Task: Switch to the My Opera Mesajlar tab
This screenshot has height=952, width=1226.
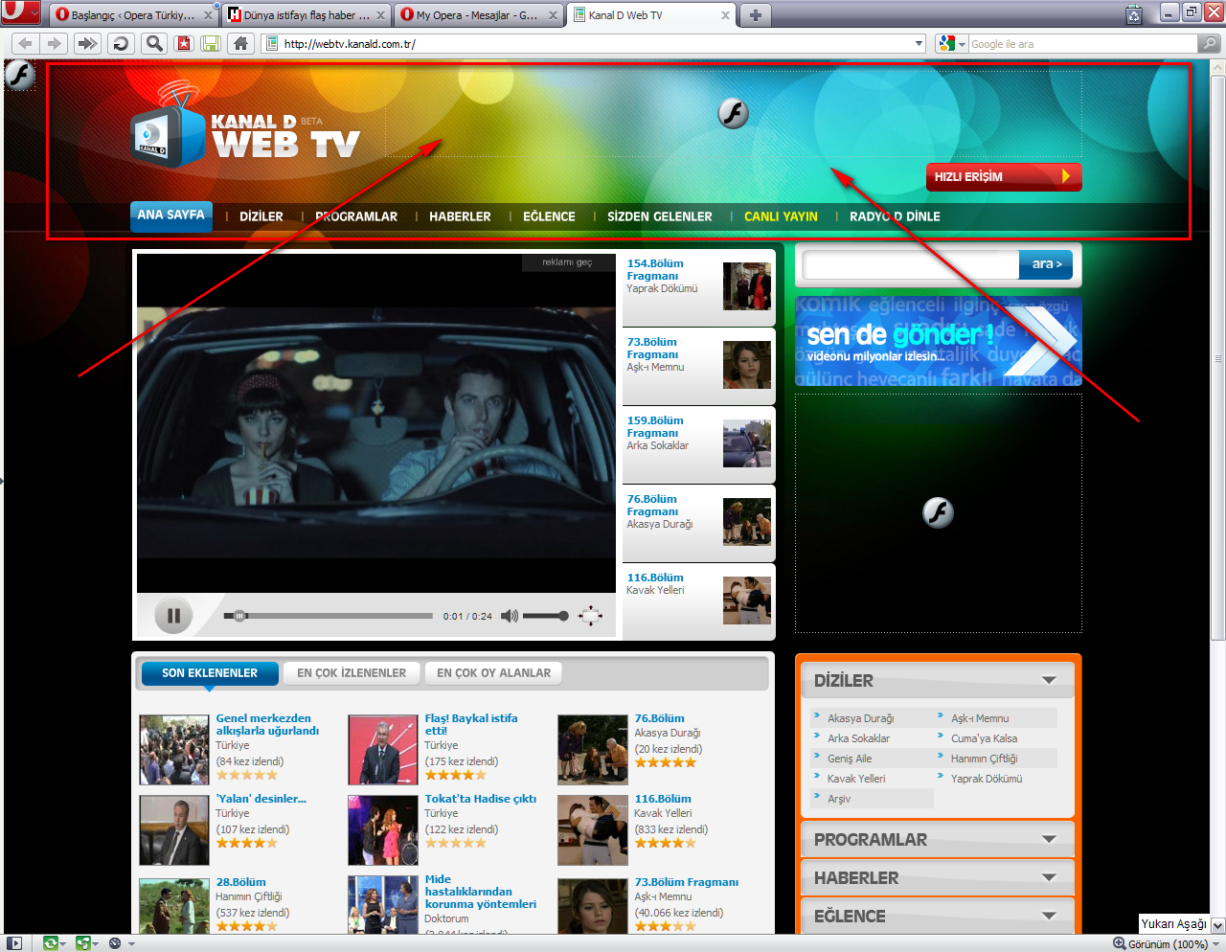Action: 477,15
